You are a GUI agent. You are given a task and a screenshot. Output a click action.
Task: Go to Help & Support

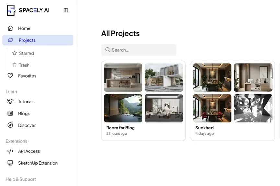click(20, 179)
